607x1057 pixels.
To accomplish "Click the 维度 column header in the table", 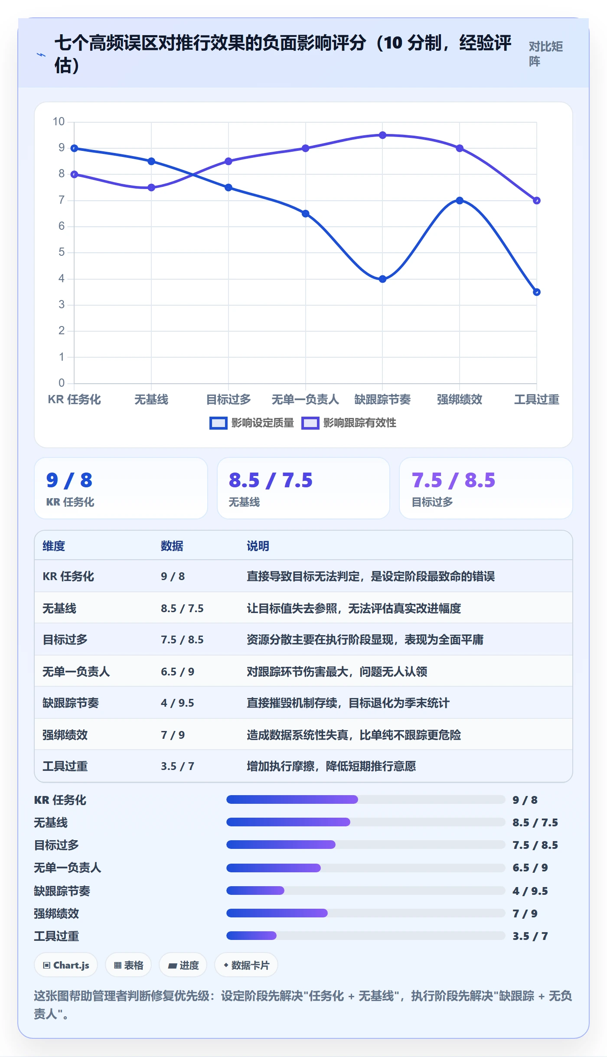I will click(x=54, y=546).
